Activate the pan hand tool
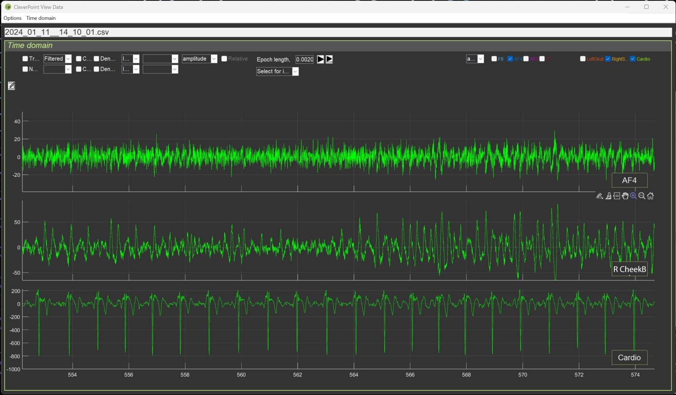The image size is (676, 395). [x=625, y=196]
